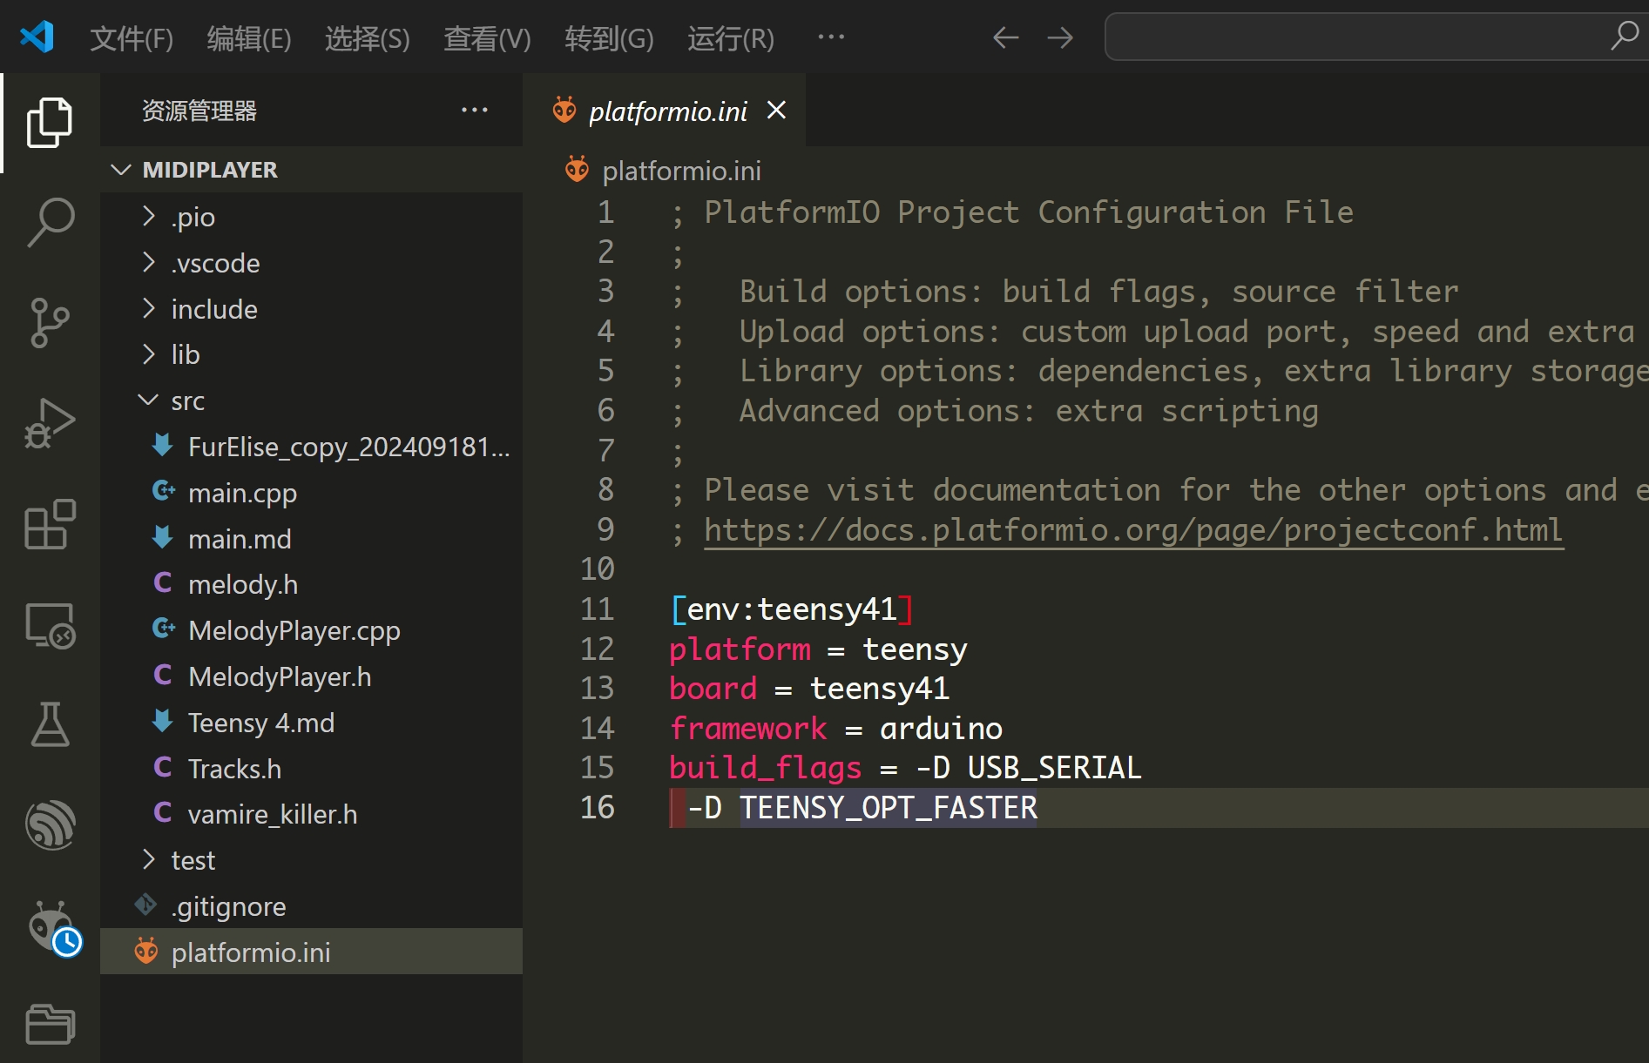Open the Testing flask icon

[x=51, y=725]
